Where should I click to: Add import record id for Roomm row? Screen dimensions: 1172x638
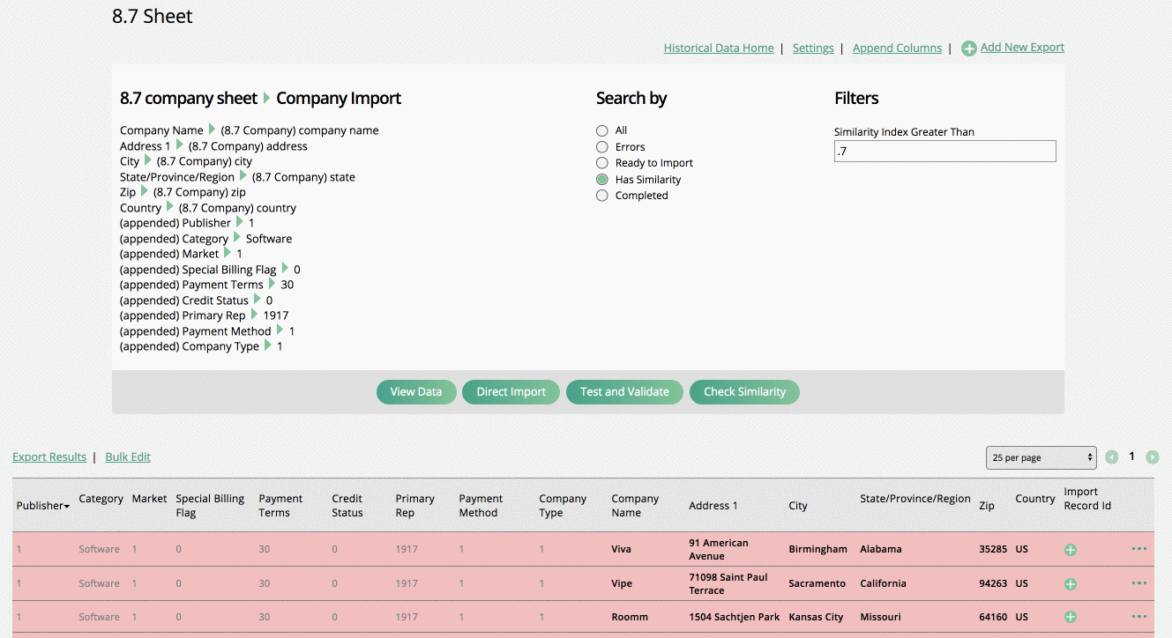1070,617
